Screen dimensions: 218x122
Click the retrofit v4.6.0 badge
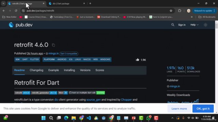22,93
